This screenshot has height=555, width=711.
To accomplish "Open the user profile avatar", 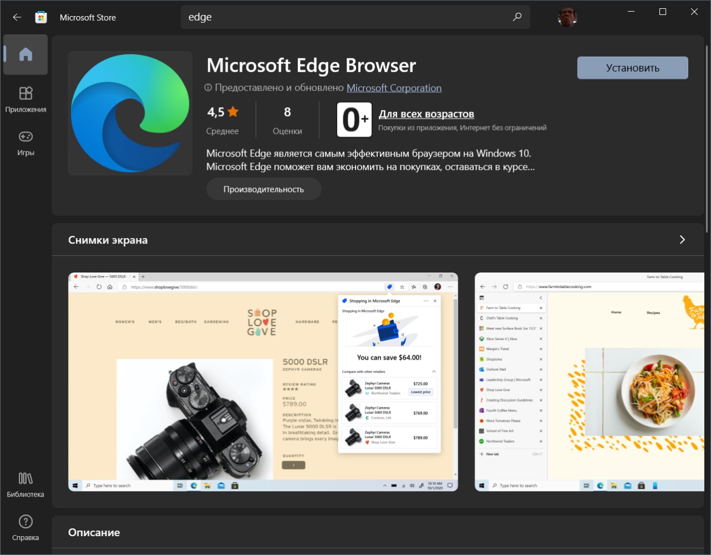I will pyautogui.click(x=567, y=17).
